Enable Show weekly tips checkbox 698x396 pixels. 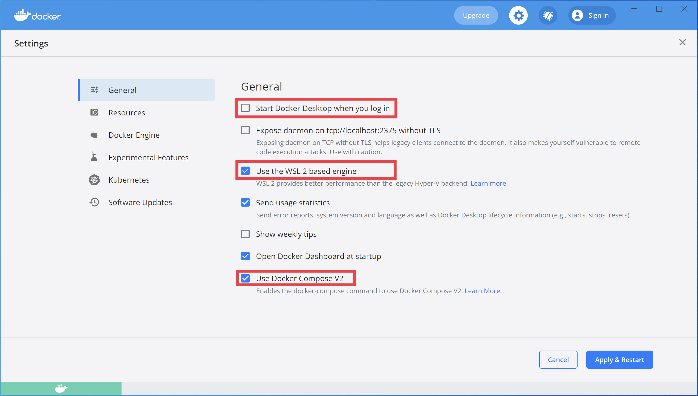tap(245, 234)
